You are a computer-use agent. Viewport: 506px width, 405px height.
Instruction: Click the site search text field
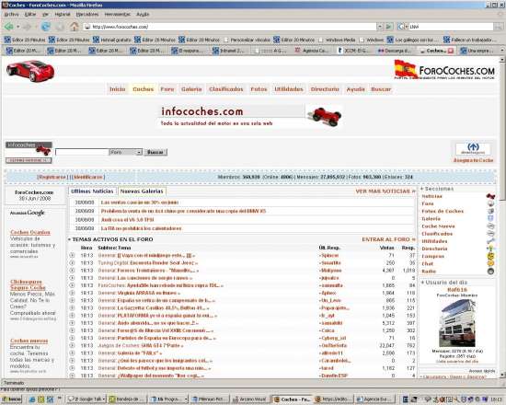pos(82,152)
